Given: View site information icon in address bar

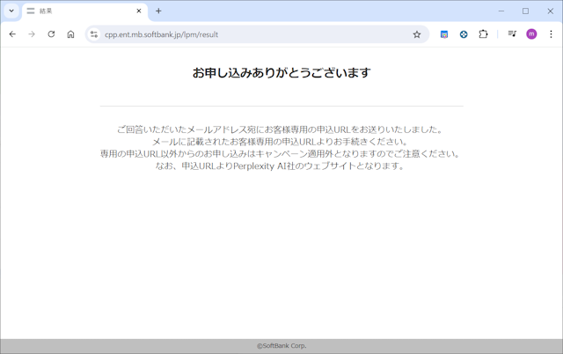Looking at the screenshot, I should click(94, 34).
